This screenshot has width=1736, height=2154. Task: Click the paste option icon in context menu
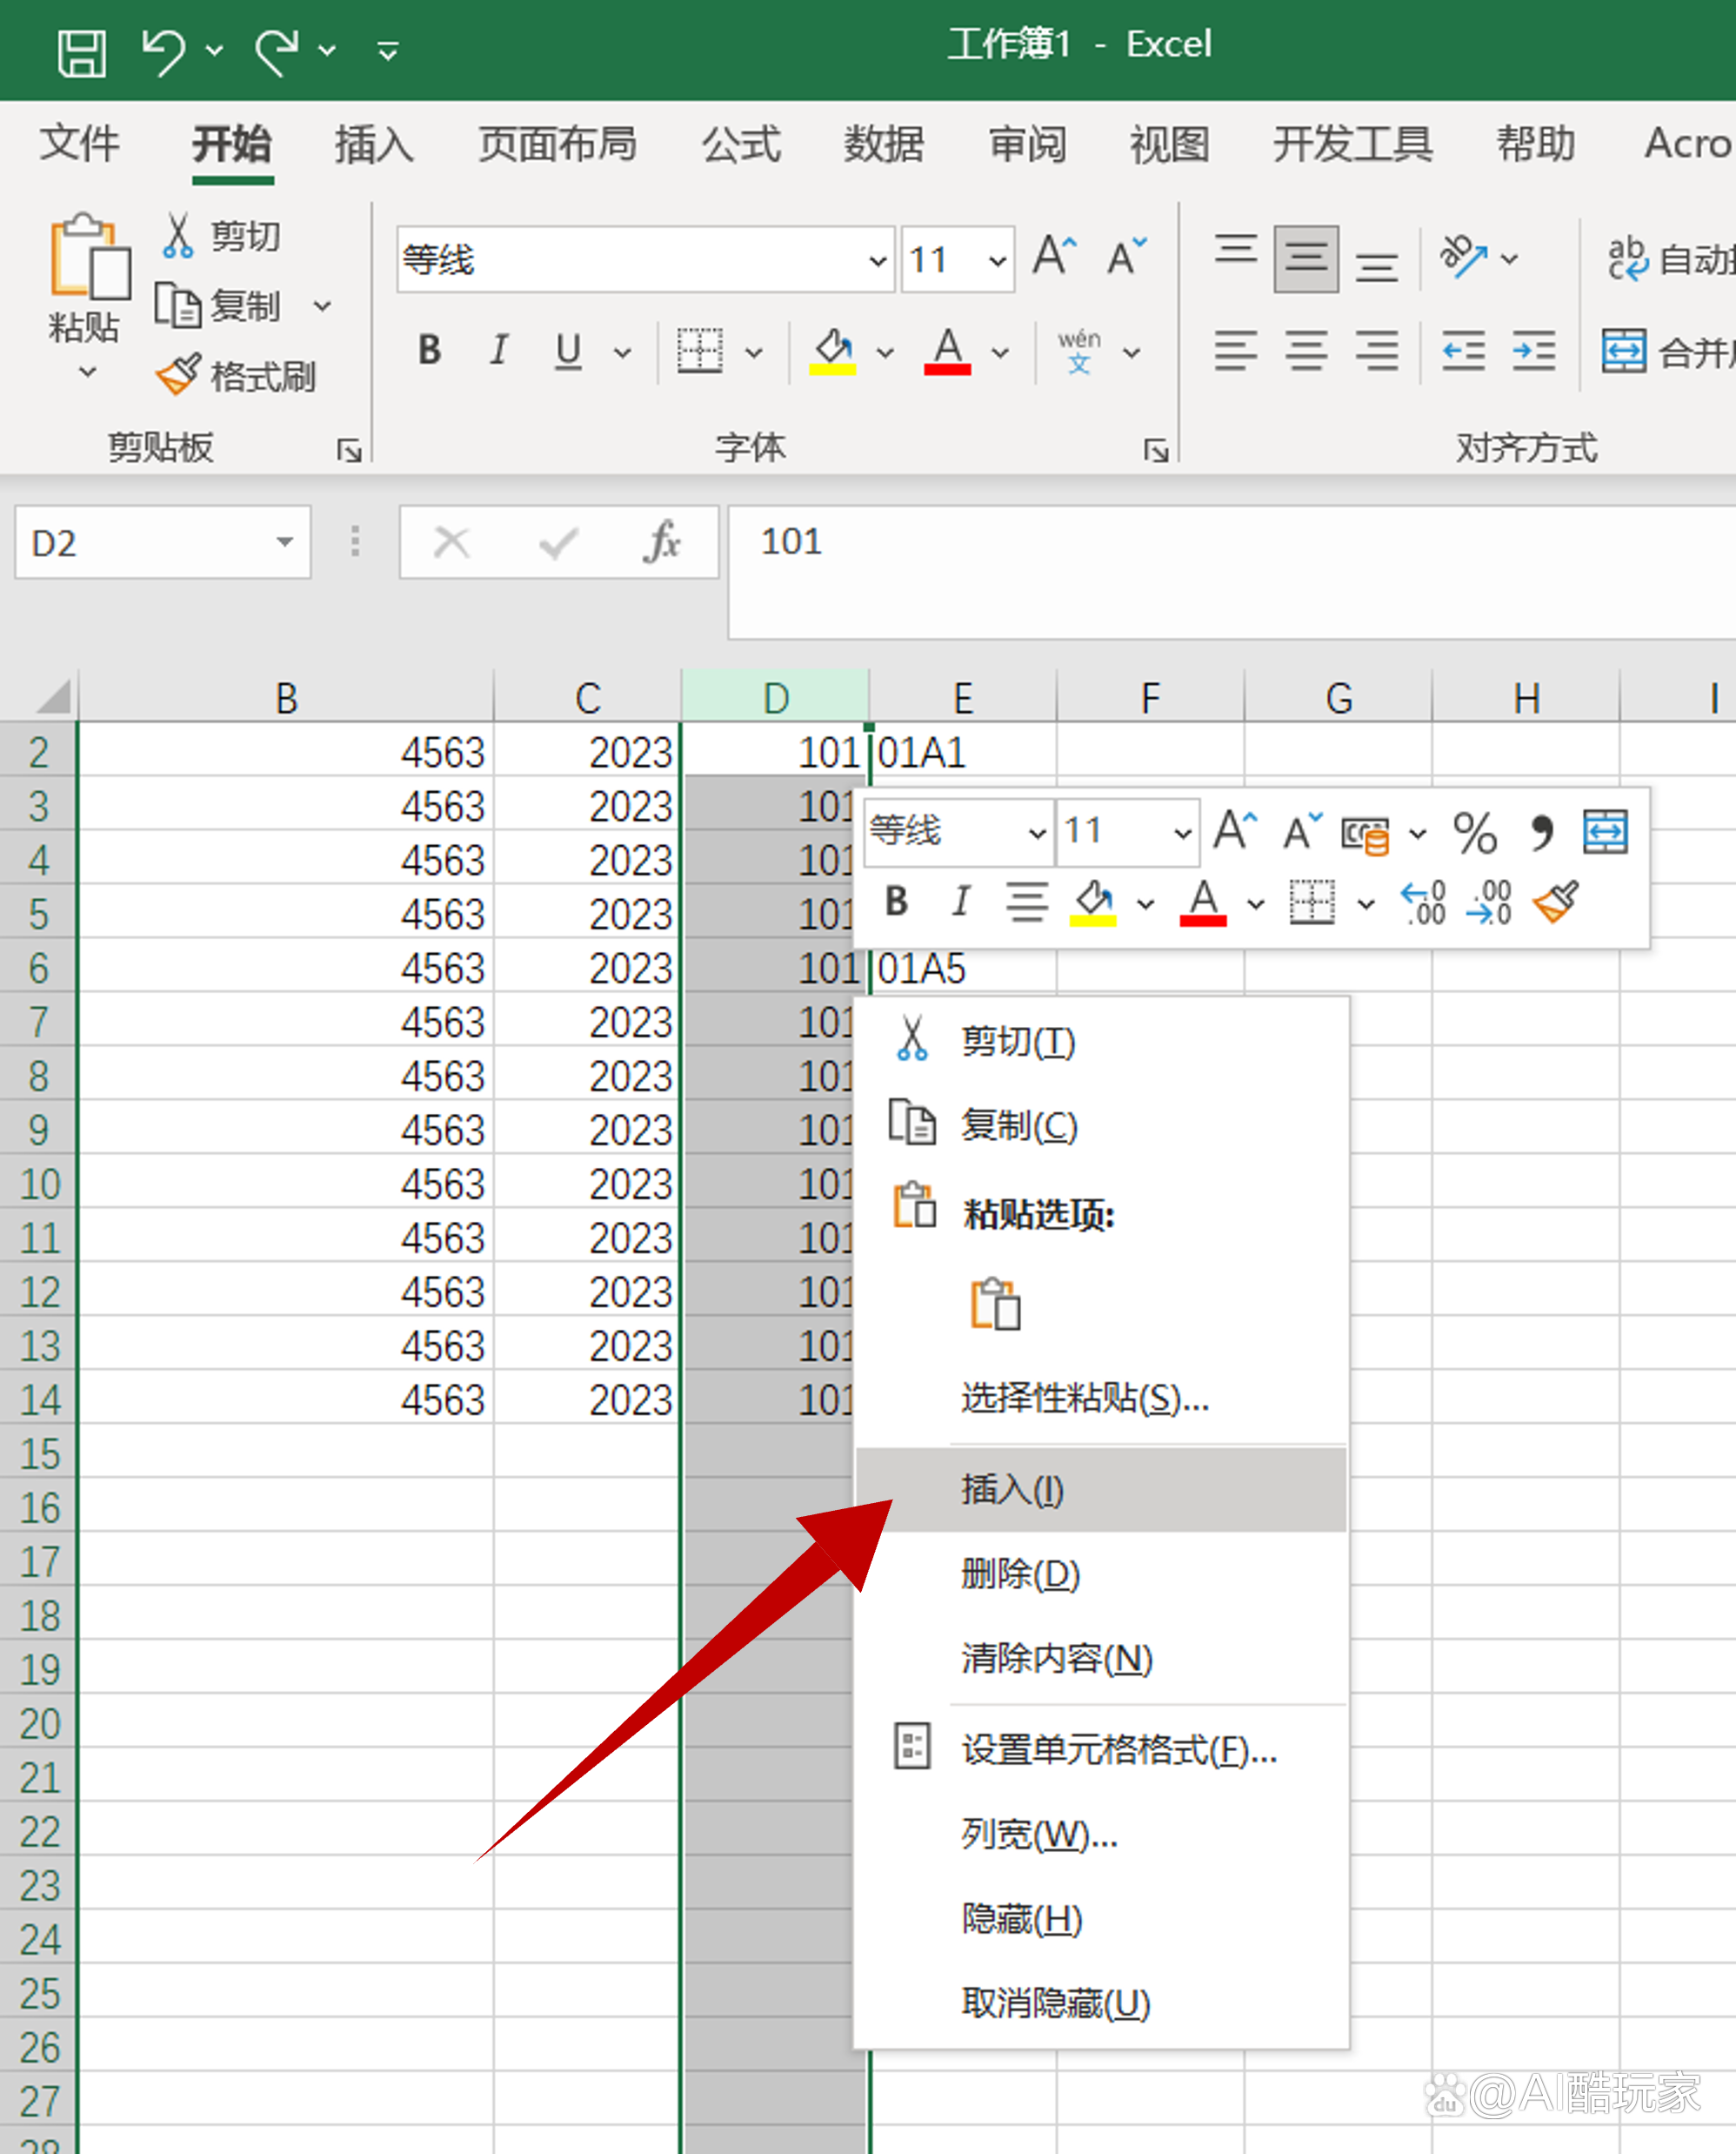995,1304
